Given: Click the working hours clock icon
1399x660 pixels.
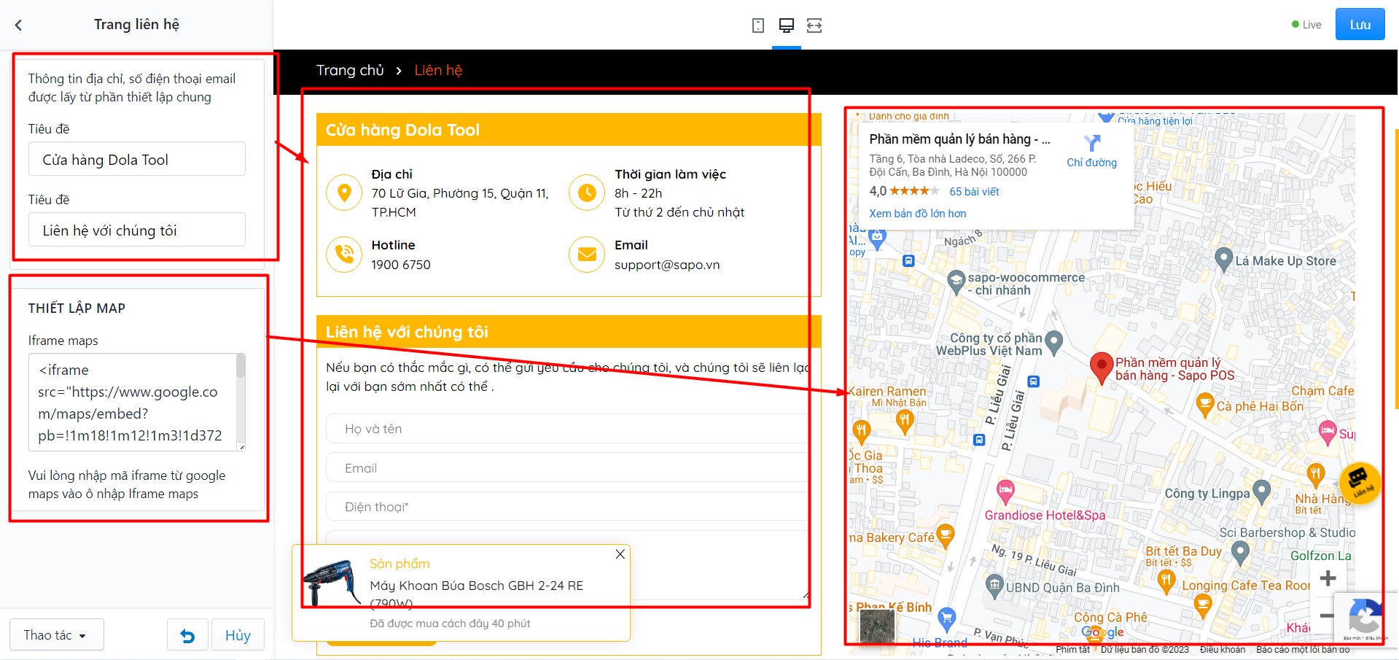Looking at the screenshot, I should tap(587, 193).
